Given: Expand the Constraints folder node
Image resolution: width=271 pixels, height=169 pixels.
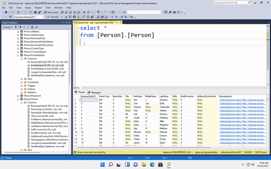Looking at the screenshot, I should click(22, 82).
